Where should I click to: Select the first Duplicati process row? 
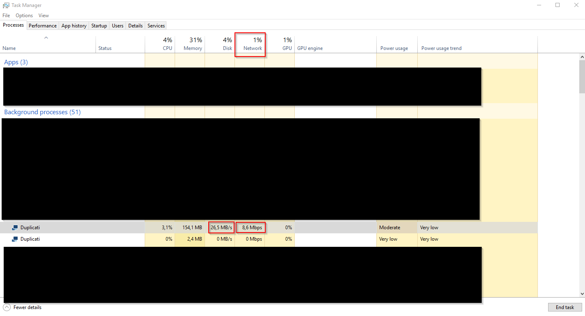(x=74, y=227)
